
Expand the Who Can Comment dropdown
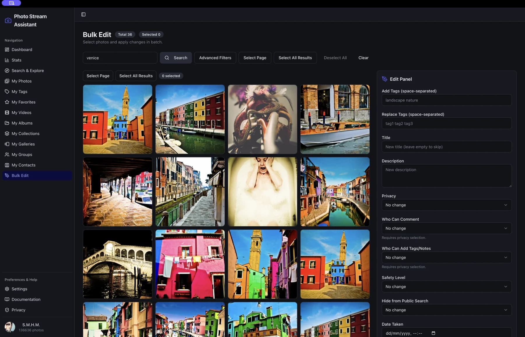pos(446,228)
